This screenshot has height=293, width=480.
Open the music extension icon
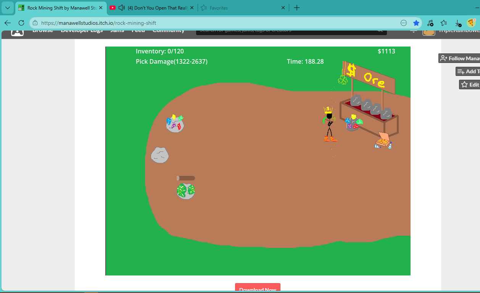(430, 23)
